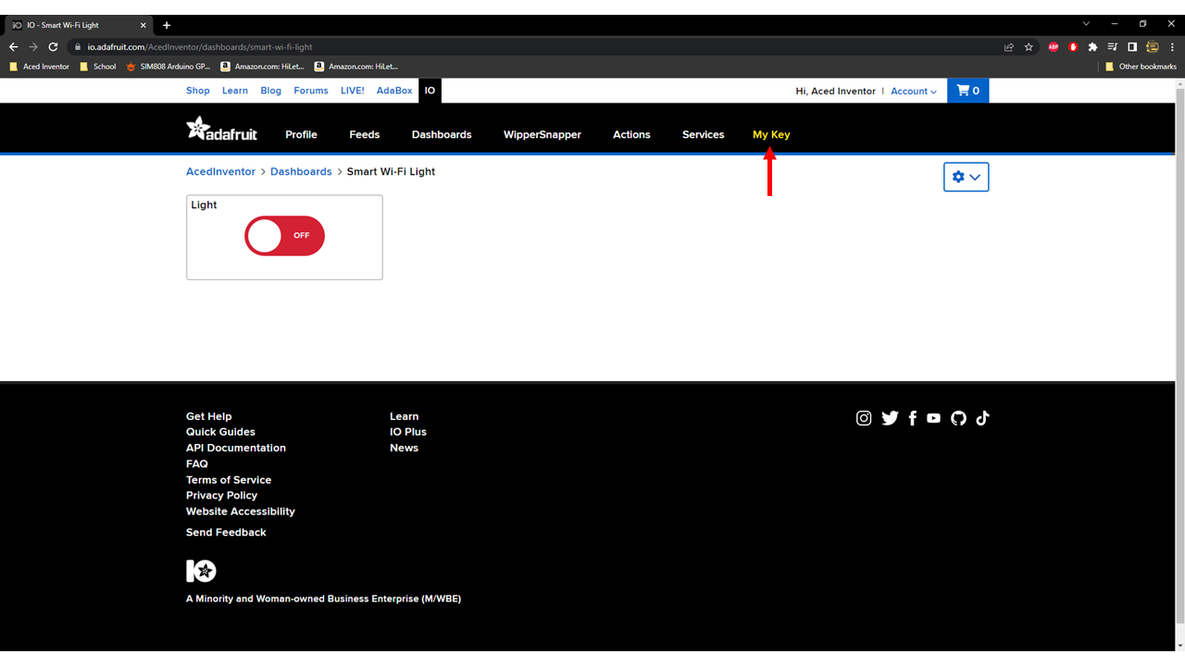Open the tab search chevron
Screen dimensions: 1185x666
[1086, 23]
